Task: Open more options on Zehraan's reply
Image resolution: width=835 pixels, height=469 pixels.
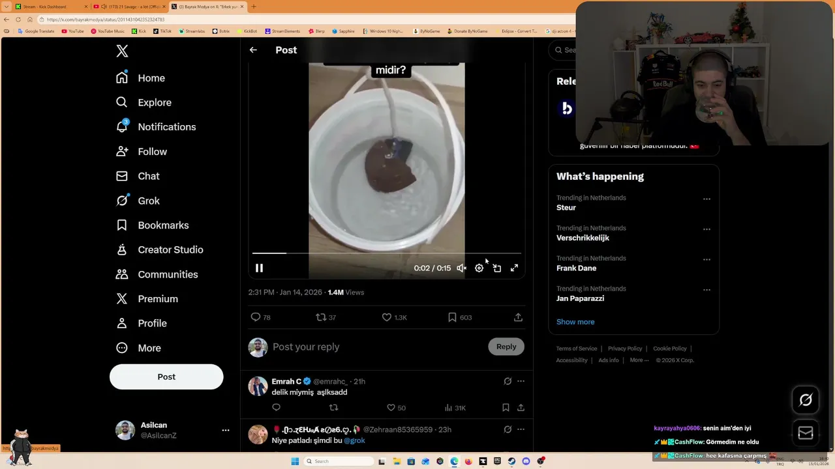Action: pyautogui.click(x=521, y=429)
